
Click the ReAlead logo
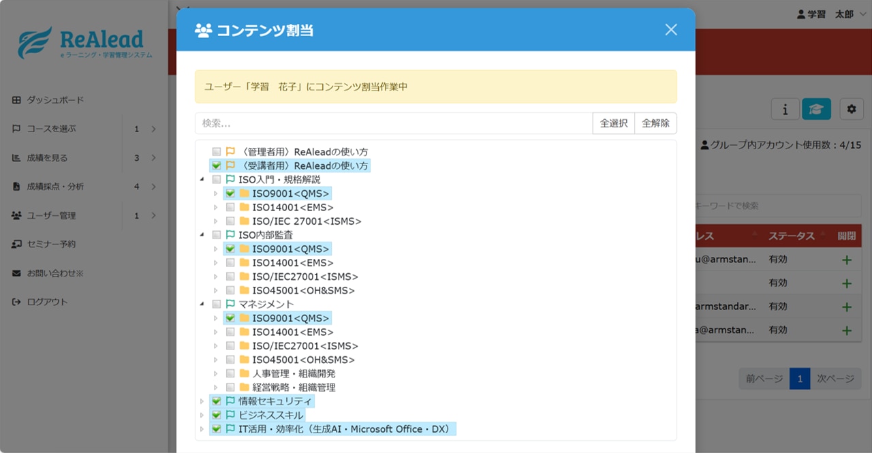tap(82, 42)
